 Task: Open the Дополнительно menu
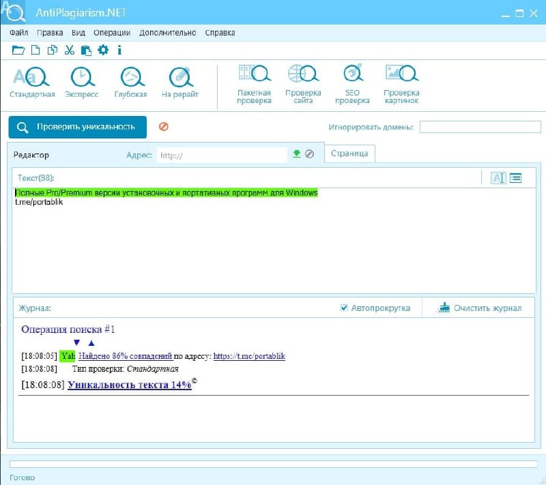point(167,33)
